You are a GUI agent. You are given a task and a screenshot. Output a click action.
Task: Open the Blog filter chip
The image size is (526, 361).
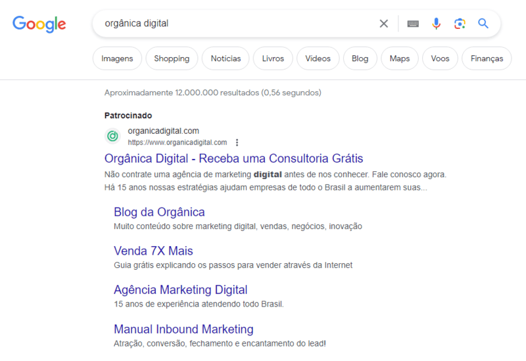pos(360,58)
